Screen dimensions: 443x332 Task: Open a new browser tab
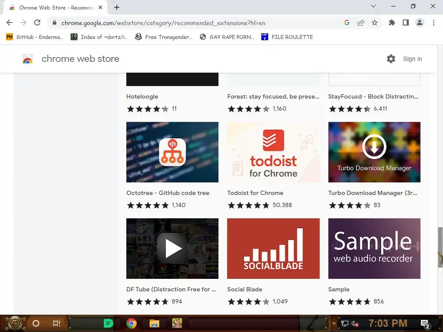point(117,8)
